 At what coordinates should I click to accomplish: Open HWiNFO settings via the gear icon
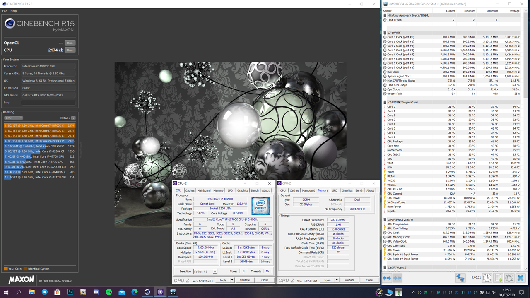(x=509, y=278)
